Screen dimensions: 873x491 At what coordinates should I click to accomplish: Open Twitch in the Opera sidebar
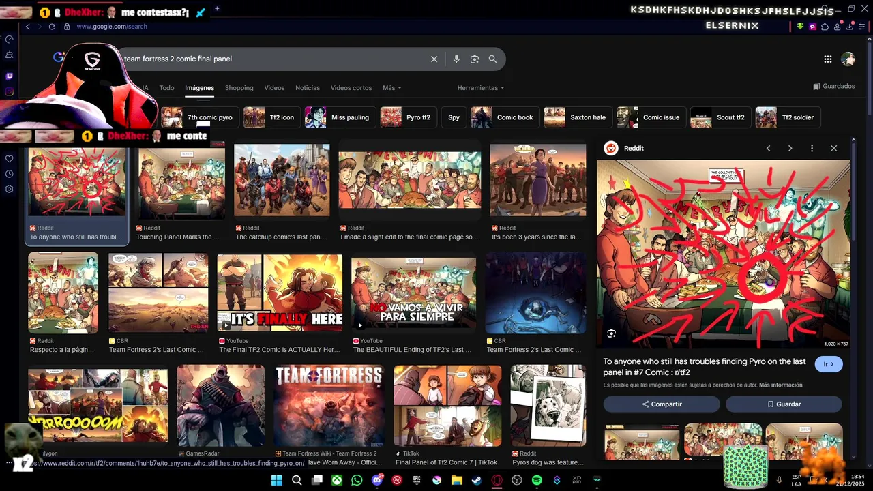click(x=9, y=76)
